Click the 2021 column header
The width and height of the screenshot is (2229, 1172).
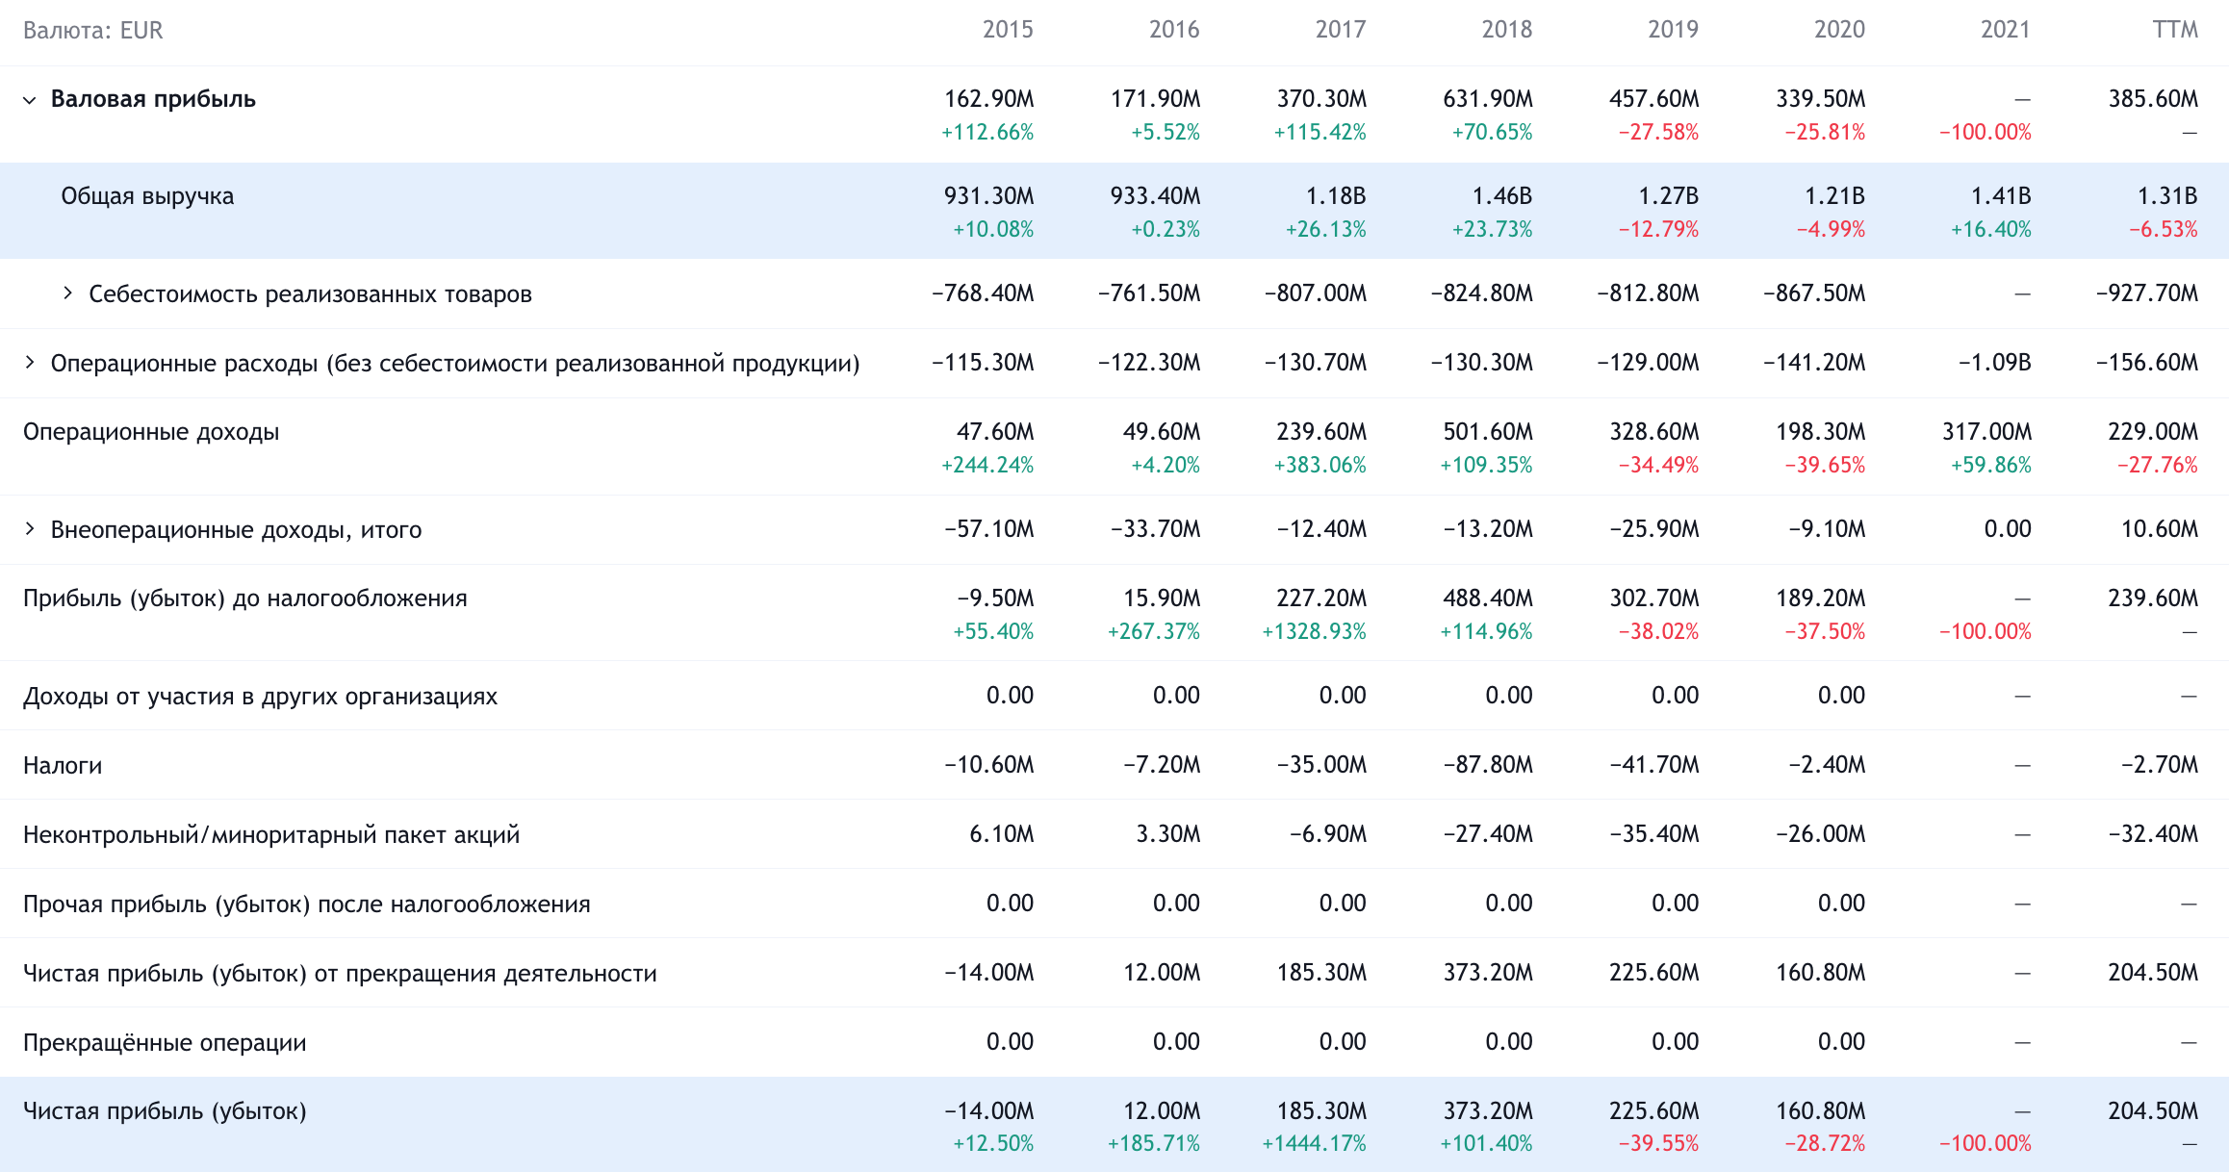point(2006,30)
